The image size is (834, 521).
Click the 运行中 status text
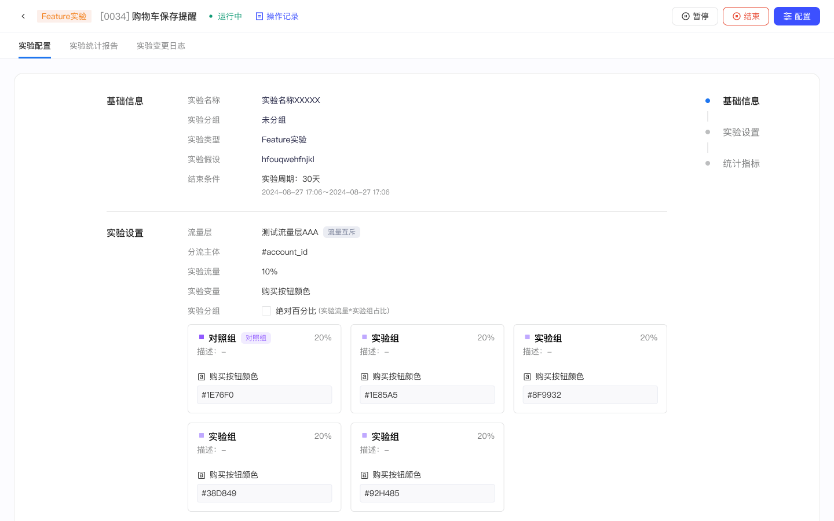click(x=230, y=16)
